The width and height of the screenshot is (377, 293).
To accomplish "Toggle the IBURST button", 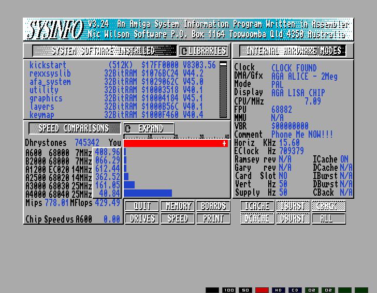I will coord(293,206).
